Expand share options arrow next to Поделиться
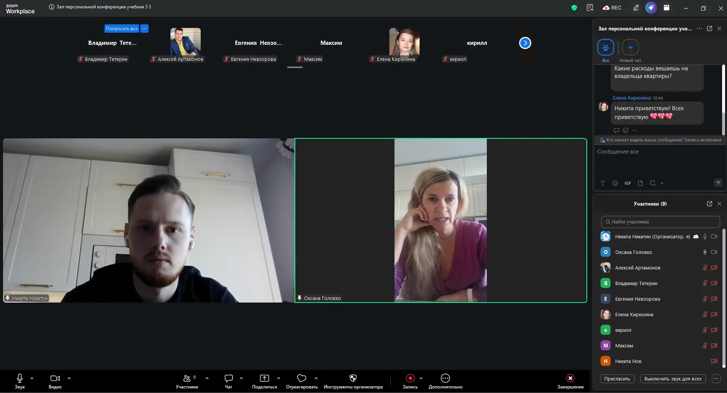 point(279,378)
